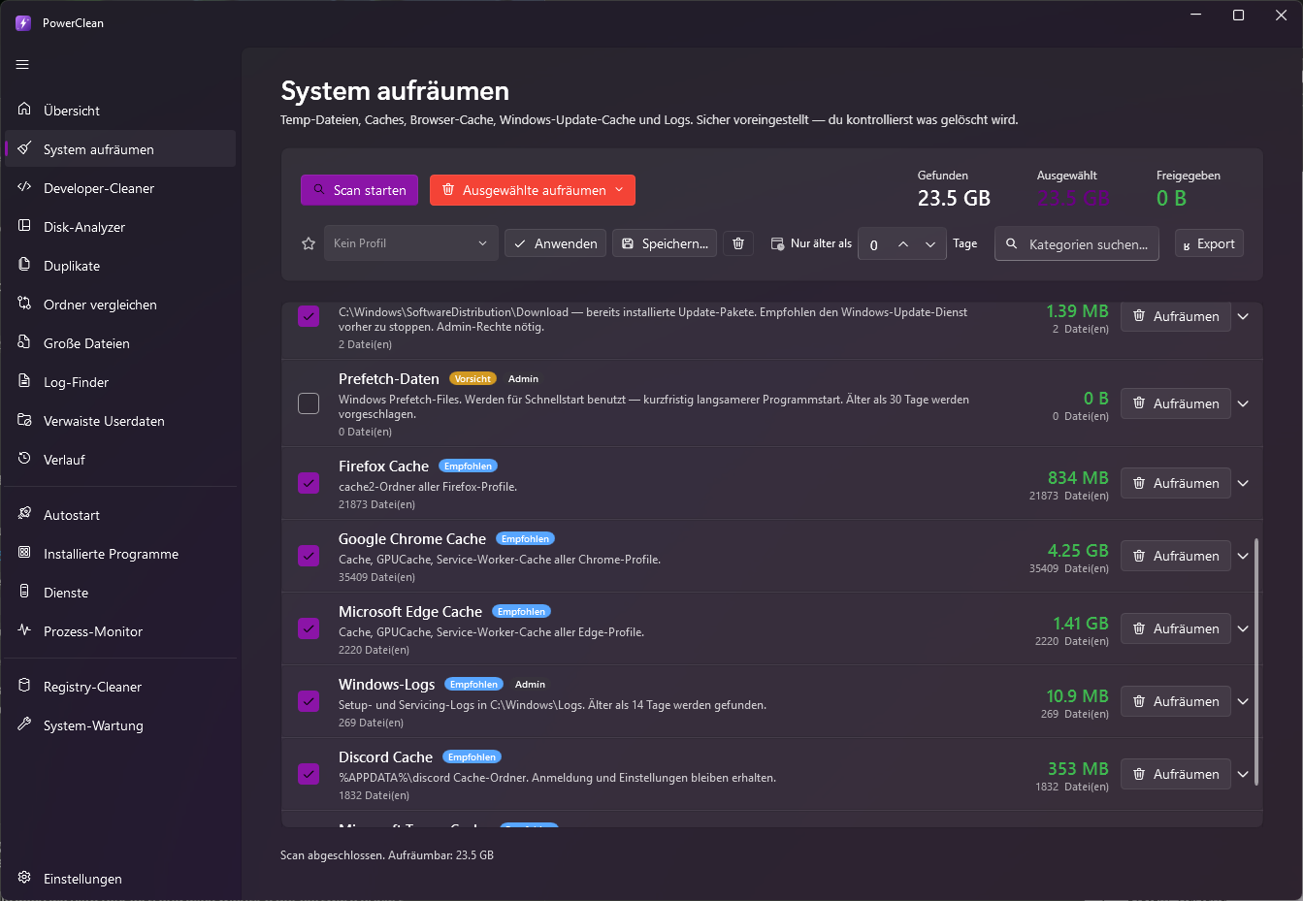This screenshot has height=901, width=1303.
Task: Click the Verlauf history clock icon
Action: 24,459
